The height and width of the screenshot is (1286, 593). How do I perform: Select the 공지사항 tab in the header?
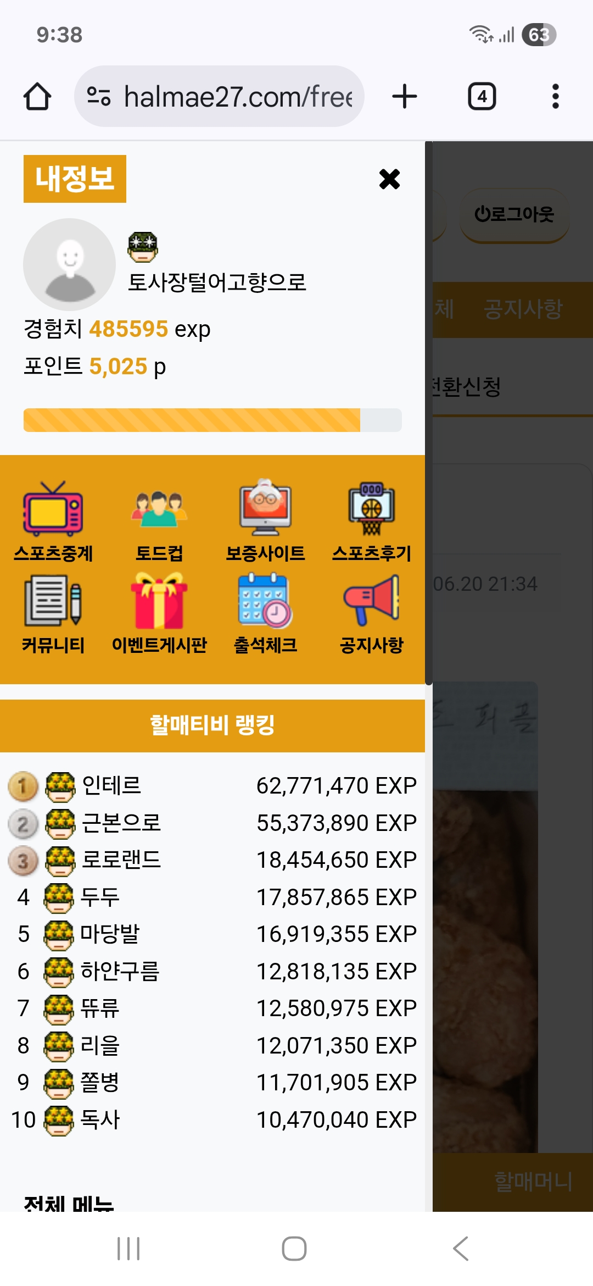click(523, 309)
